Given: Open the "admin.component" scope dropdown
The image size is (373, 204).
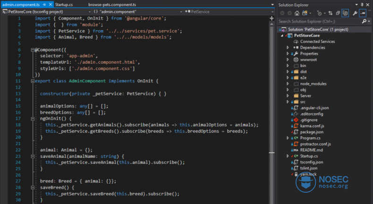Looking at the screenshot, I should (181, 12).
